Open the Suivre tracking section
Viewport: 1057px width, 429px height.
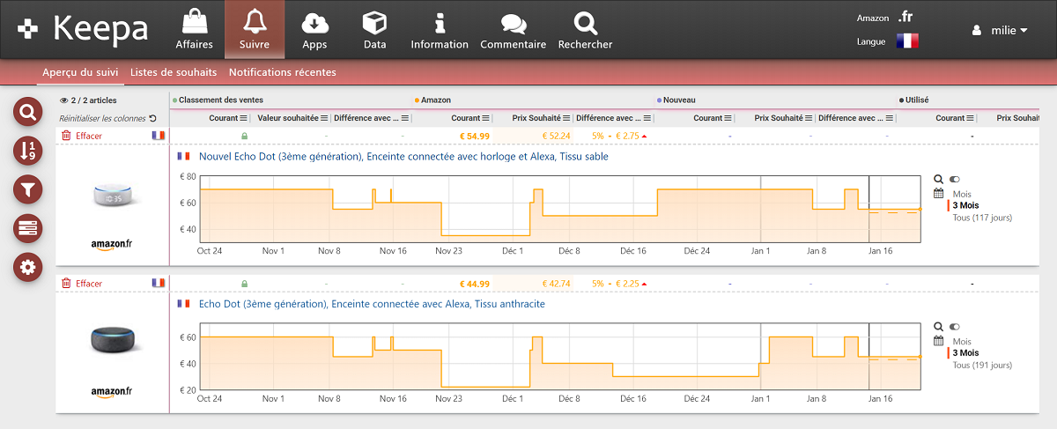tap(255, 30)
